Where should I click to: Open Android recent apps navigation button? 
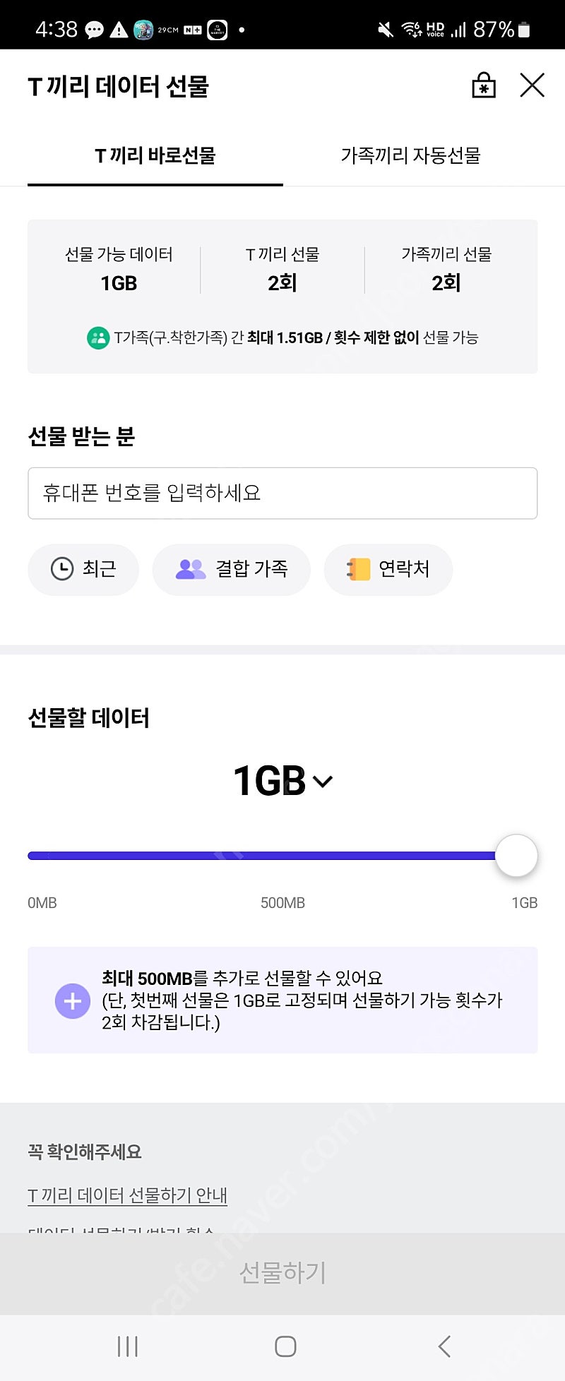click(x=128, y=1346)
